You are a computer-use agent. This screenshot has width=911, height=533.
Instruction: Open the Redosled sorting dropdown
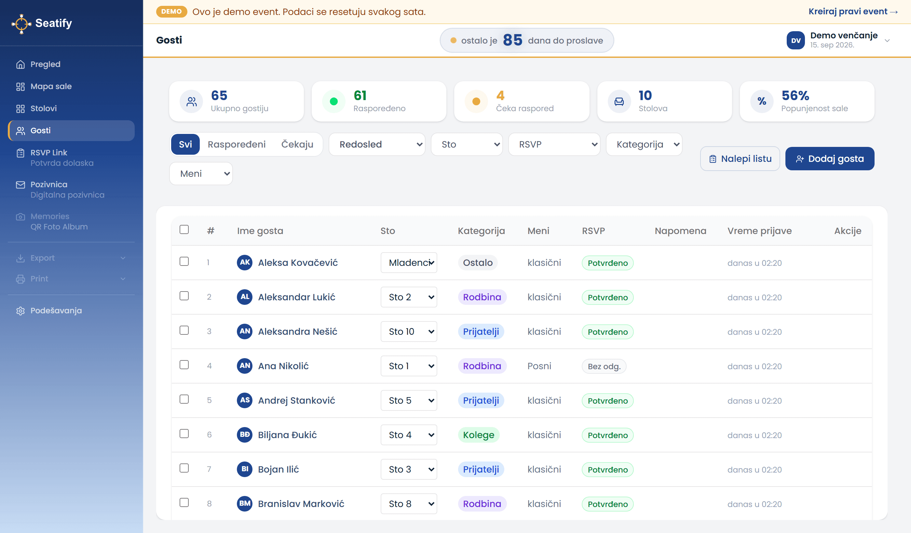click(377, 144)
